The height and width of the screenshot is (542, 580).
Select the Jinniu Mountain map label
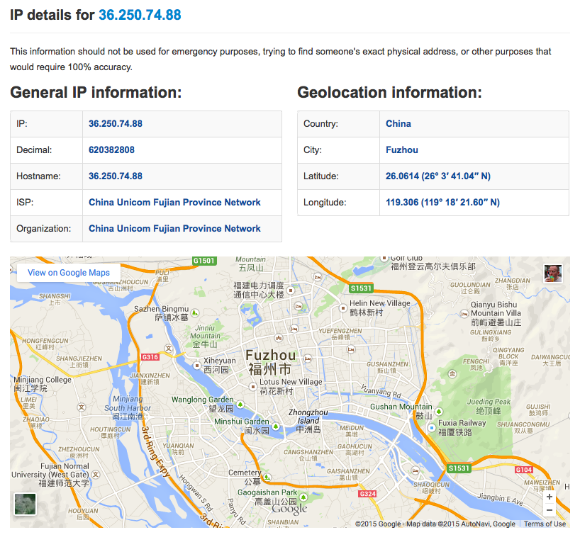click(x=205, y=336)
